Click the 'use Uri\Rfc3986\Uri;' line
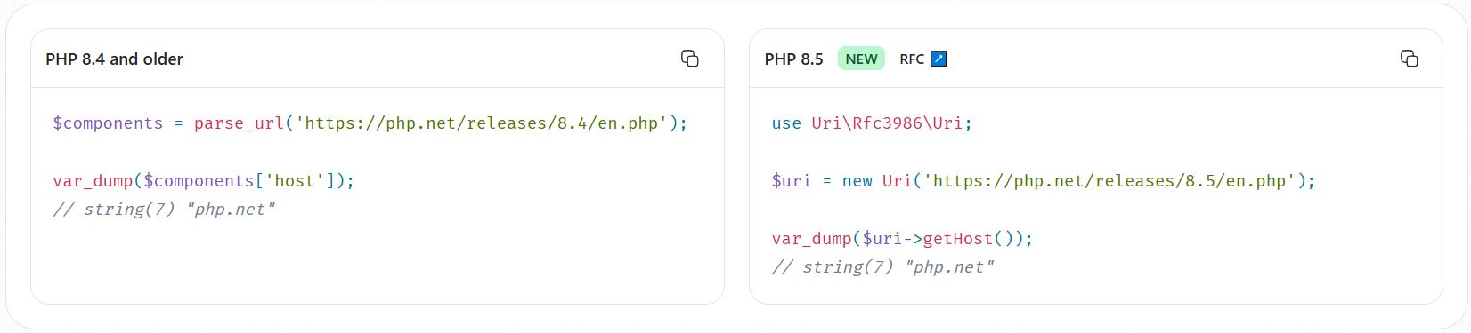 [872, 123]
